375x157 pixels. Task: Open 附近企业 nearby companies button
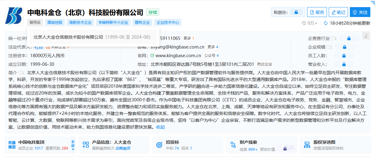point(265,64)
